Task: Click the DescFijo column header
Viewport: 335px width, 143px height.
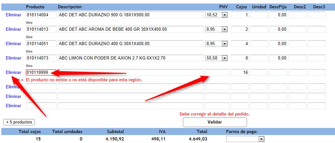Action: (x=278, y=7)
